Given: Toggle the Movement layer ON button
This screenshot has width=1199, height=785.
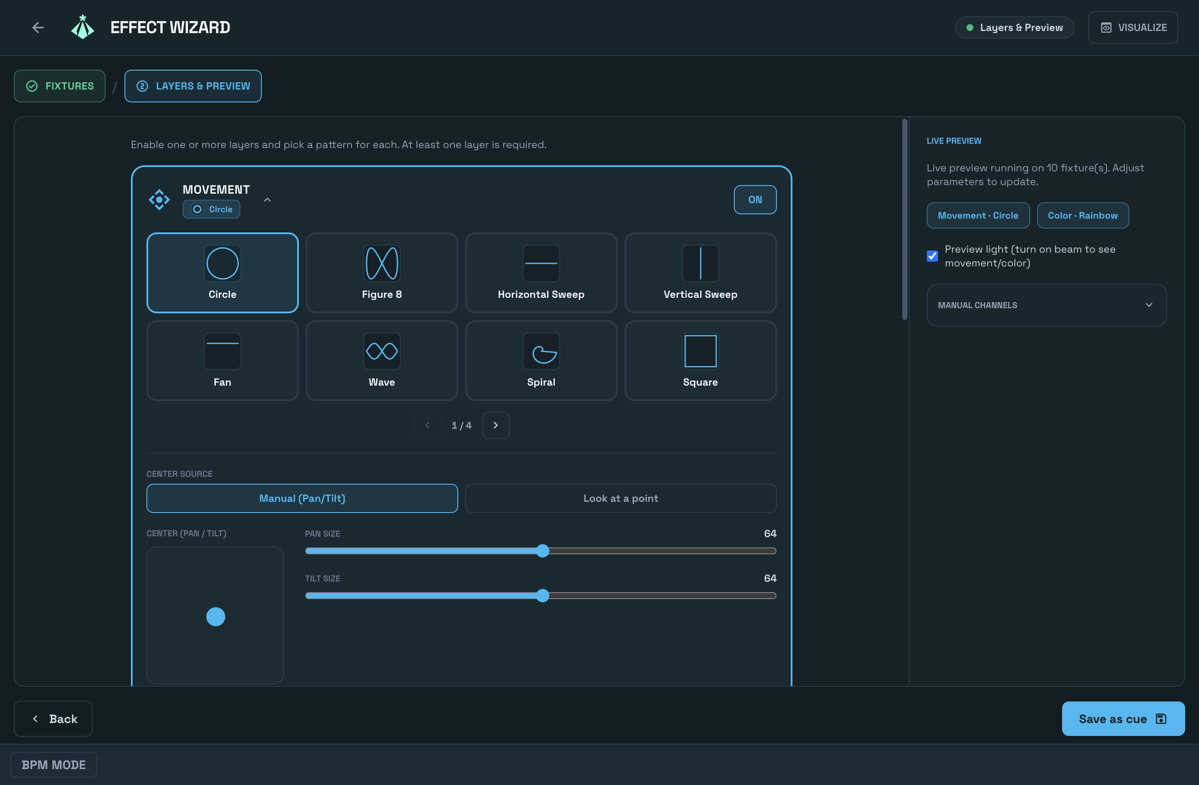Looking at the screenshot, I should [x=755, y=200].
